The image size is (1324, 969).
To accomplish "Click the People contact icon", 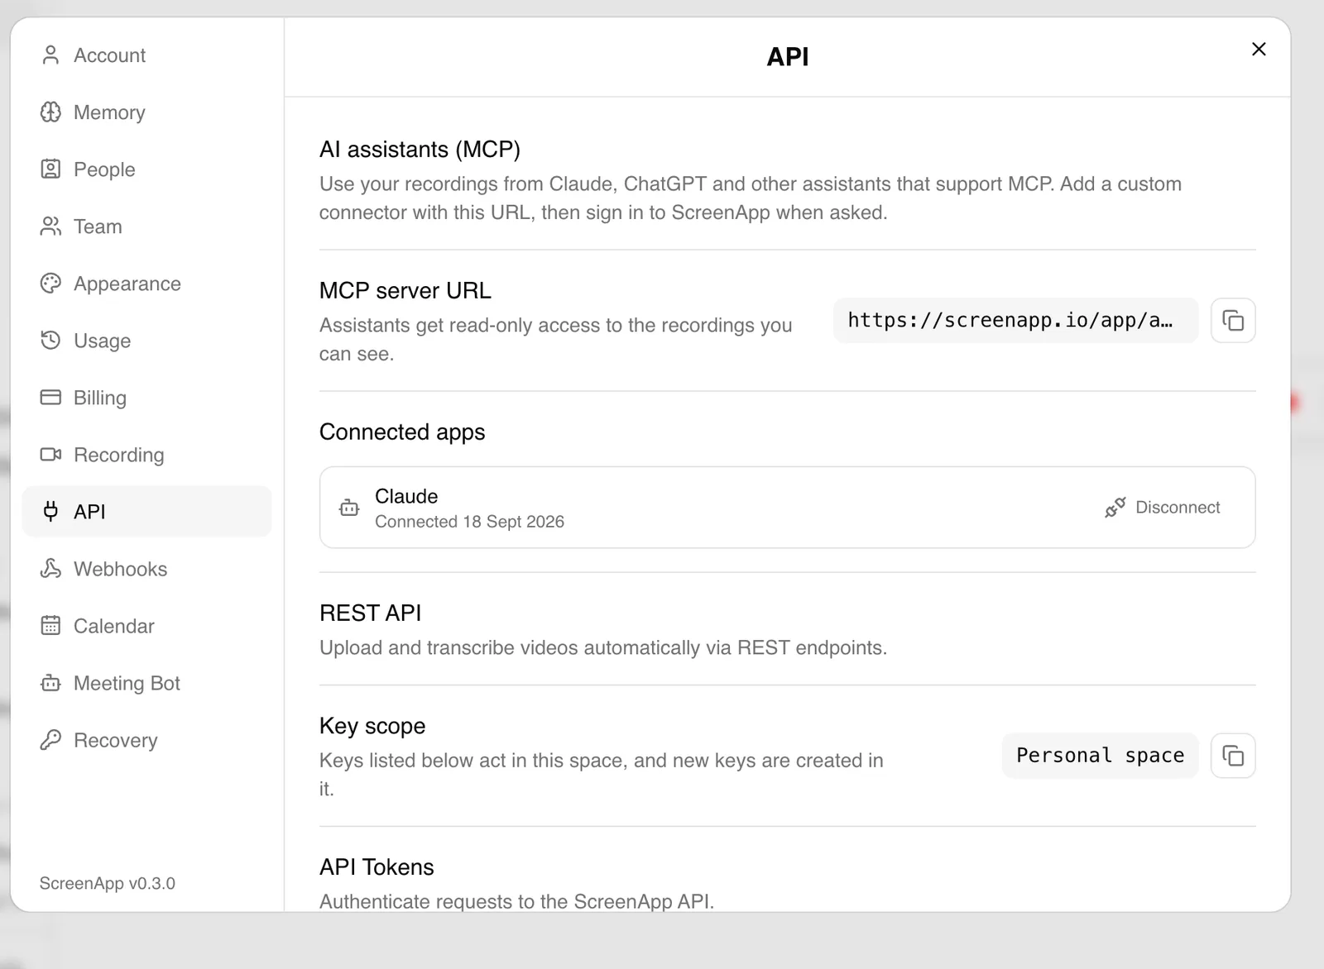I will tap(50, 169).
